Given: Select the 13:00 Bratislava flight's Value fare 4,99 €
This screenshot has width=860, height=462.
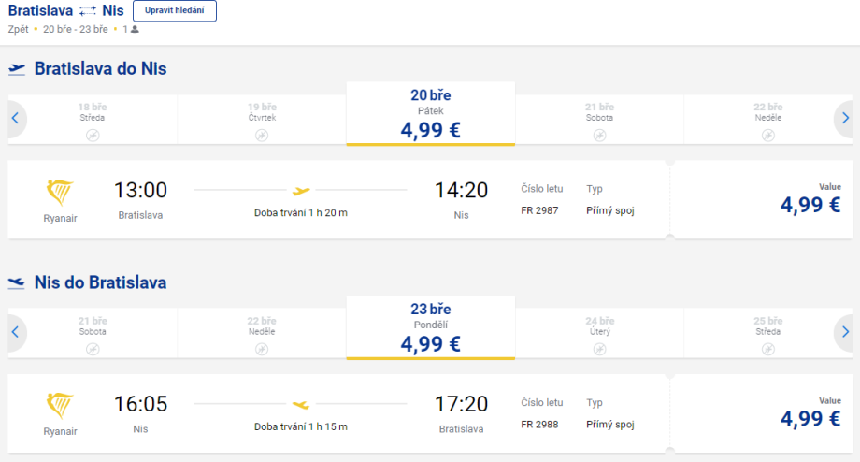Looking at the screenshot, I should pyautogui.click(x=809, y=203).
